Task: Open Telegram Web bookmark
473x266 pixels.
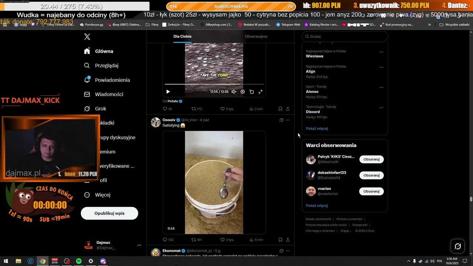Action: [x=288, y=25]
